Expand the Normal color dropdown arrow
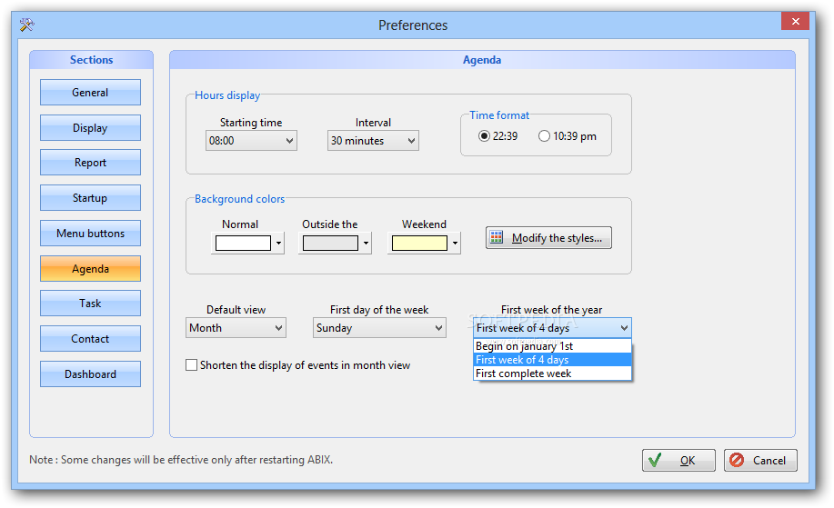Image resolution: width=834 pixels, height=508 pixels. click(278, 244)
